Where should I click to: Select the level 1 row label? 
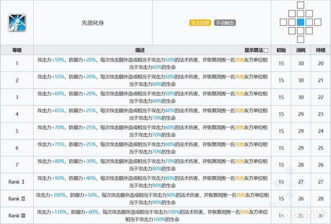(x=17, y=64)
